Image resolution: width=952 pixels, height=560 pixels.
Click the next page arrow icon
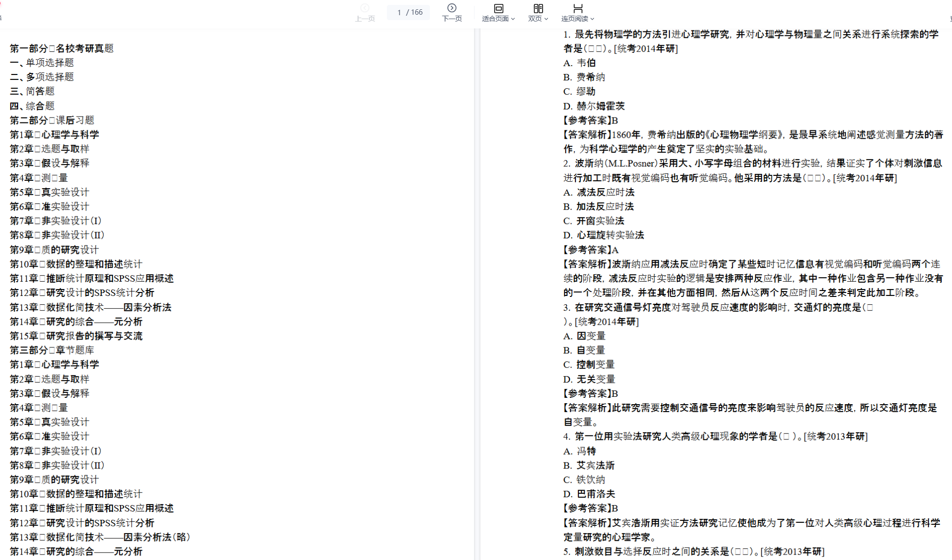click(x=452, y=8)
